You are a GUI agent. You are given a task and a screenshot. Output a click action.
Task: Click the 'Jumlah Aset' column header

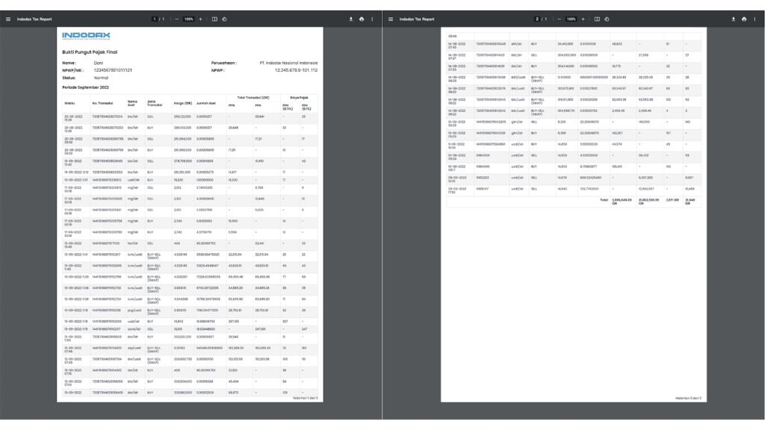tap(206, 103)
